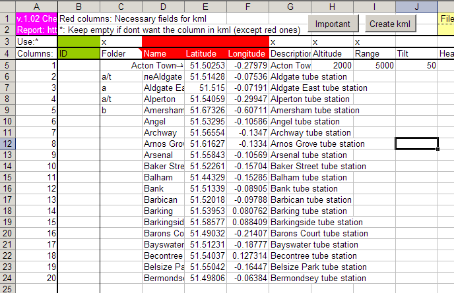Viewport: 454px width, 293px height.
Task: Select row 12 header
Action: point(7,144)
